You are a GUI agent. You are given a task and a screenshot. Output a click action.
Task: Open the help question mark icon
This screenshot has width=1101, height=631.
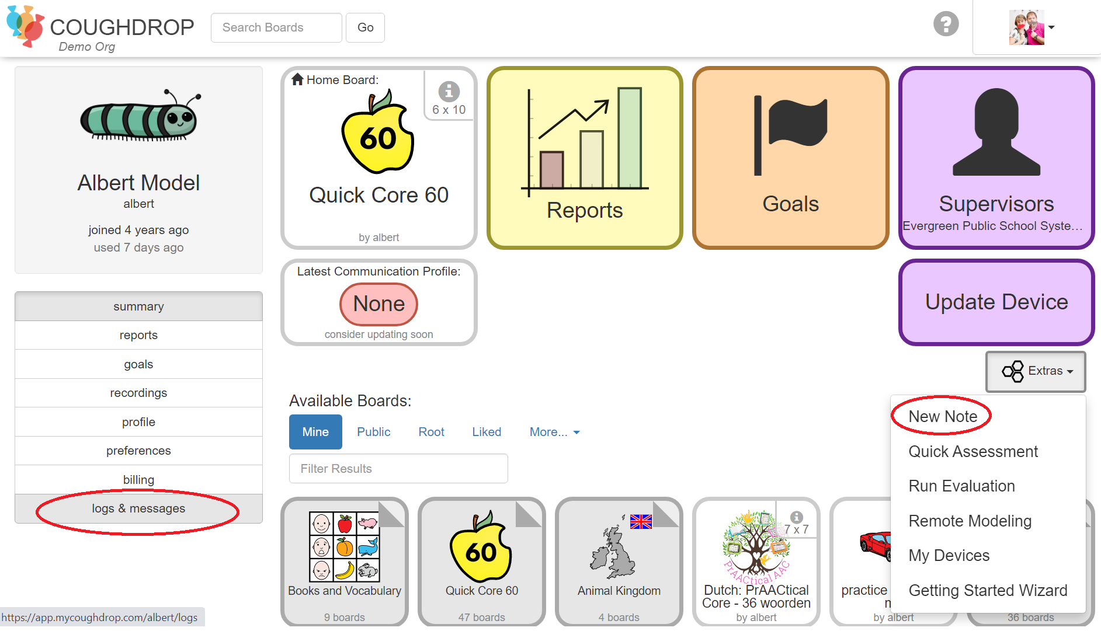pos(946,24)
